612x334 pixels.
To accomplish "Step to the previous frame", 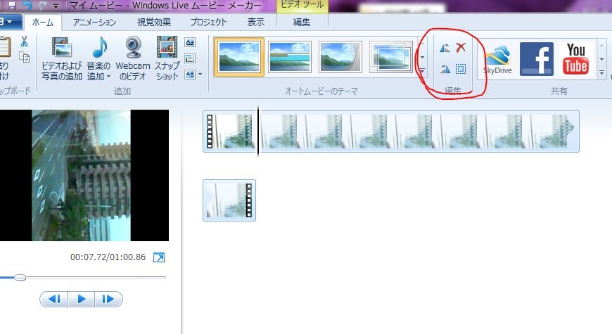I will (54, 300).
